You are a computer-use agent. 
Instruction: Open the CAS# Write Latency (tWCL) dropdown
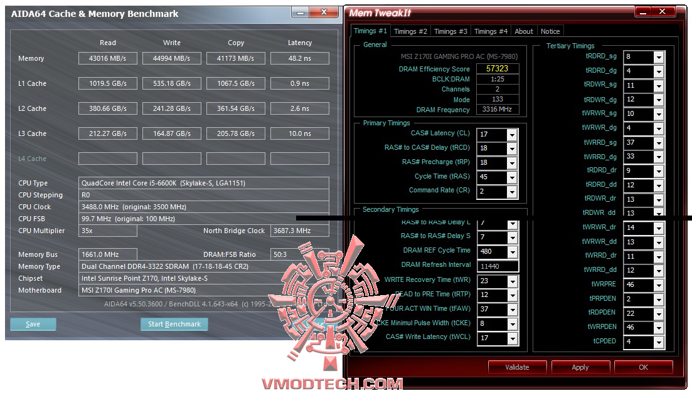512,338
